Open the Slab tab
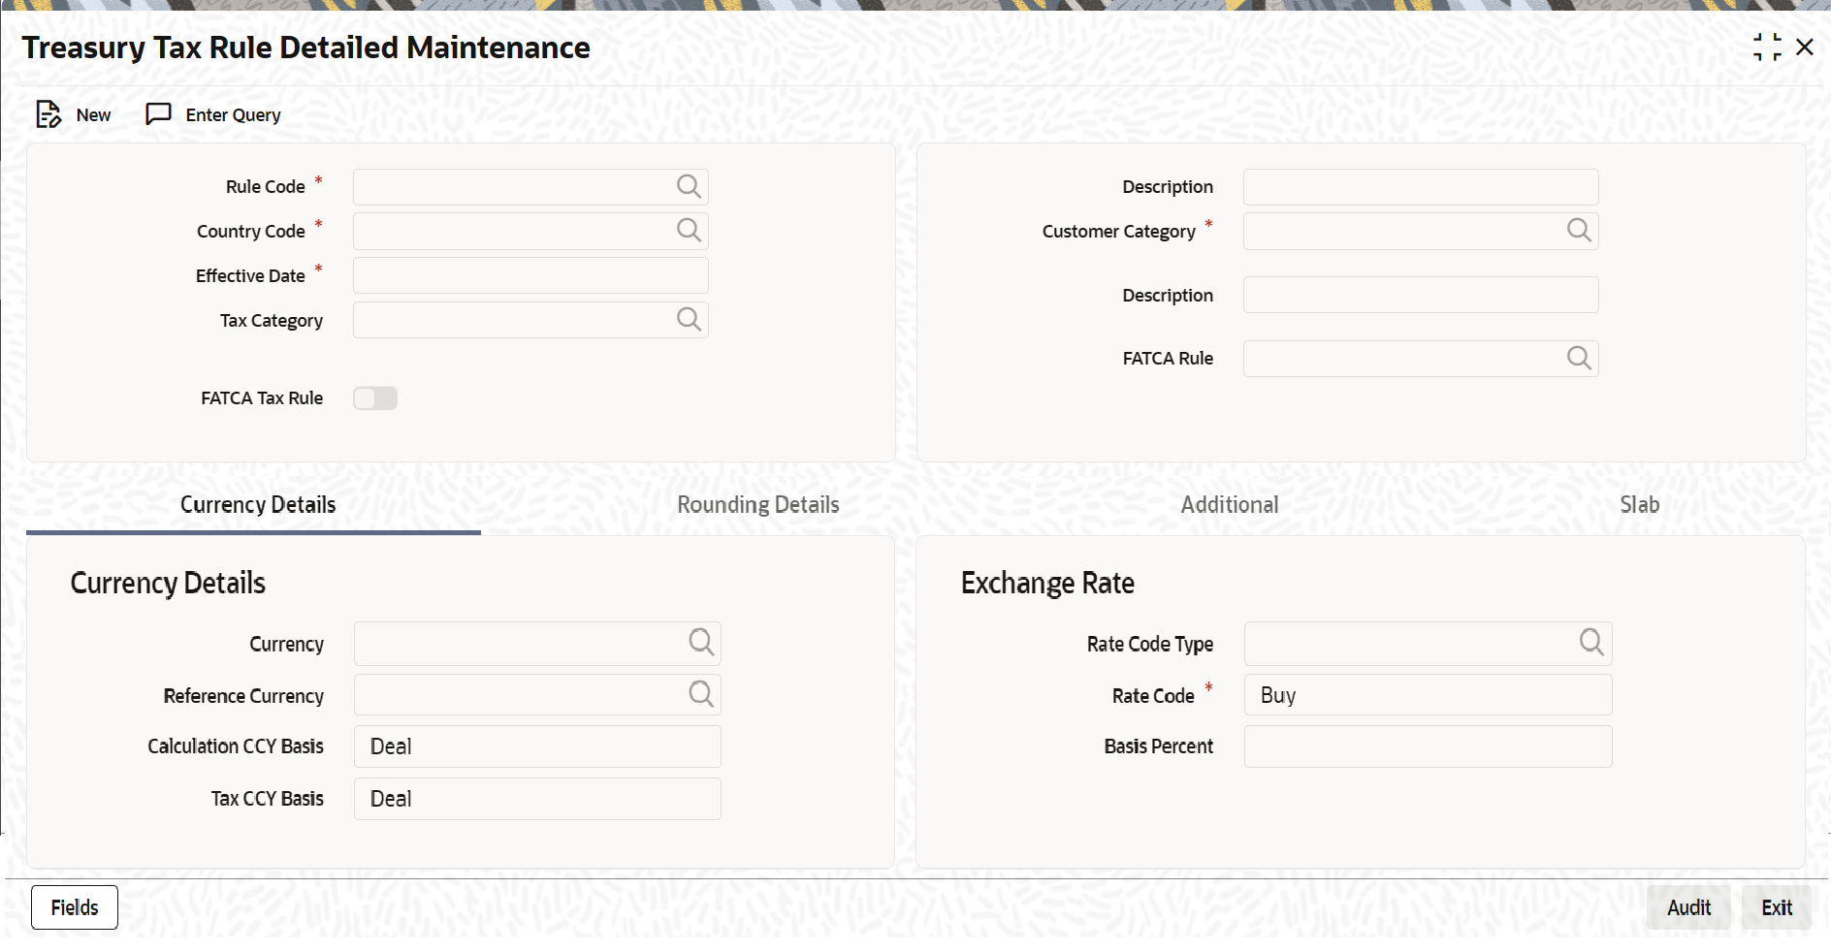The image size is (1831, 952). pyautogui.click(x=1639, y=505)
